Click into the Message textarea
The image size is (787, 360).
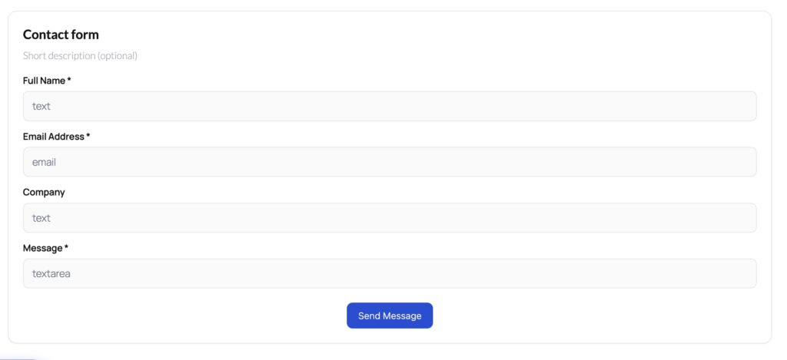click(390, 273)
